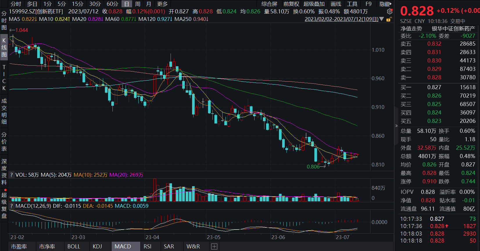Click the help icon beside VOL indicator
This screenshot has width=480, height=251.
point(12,175)
